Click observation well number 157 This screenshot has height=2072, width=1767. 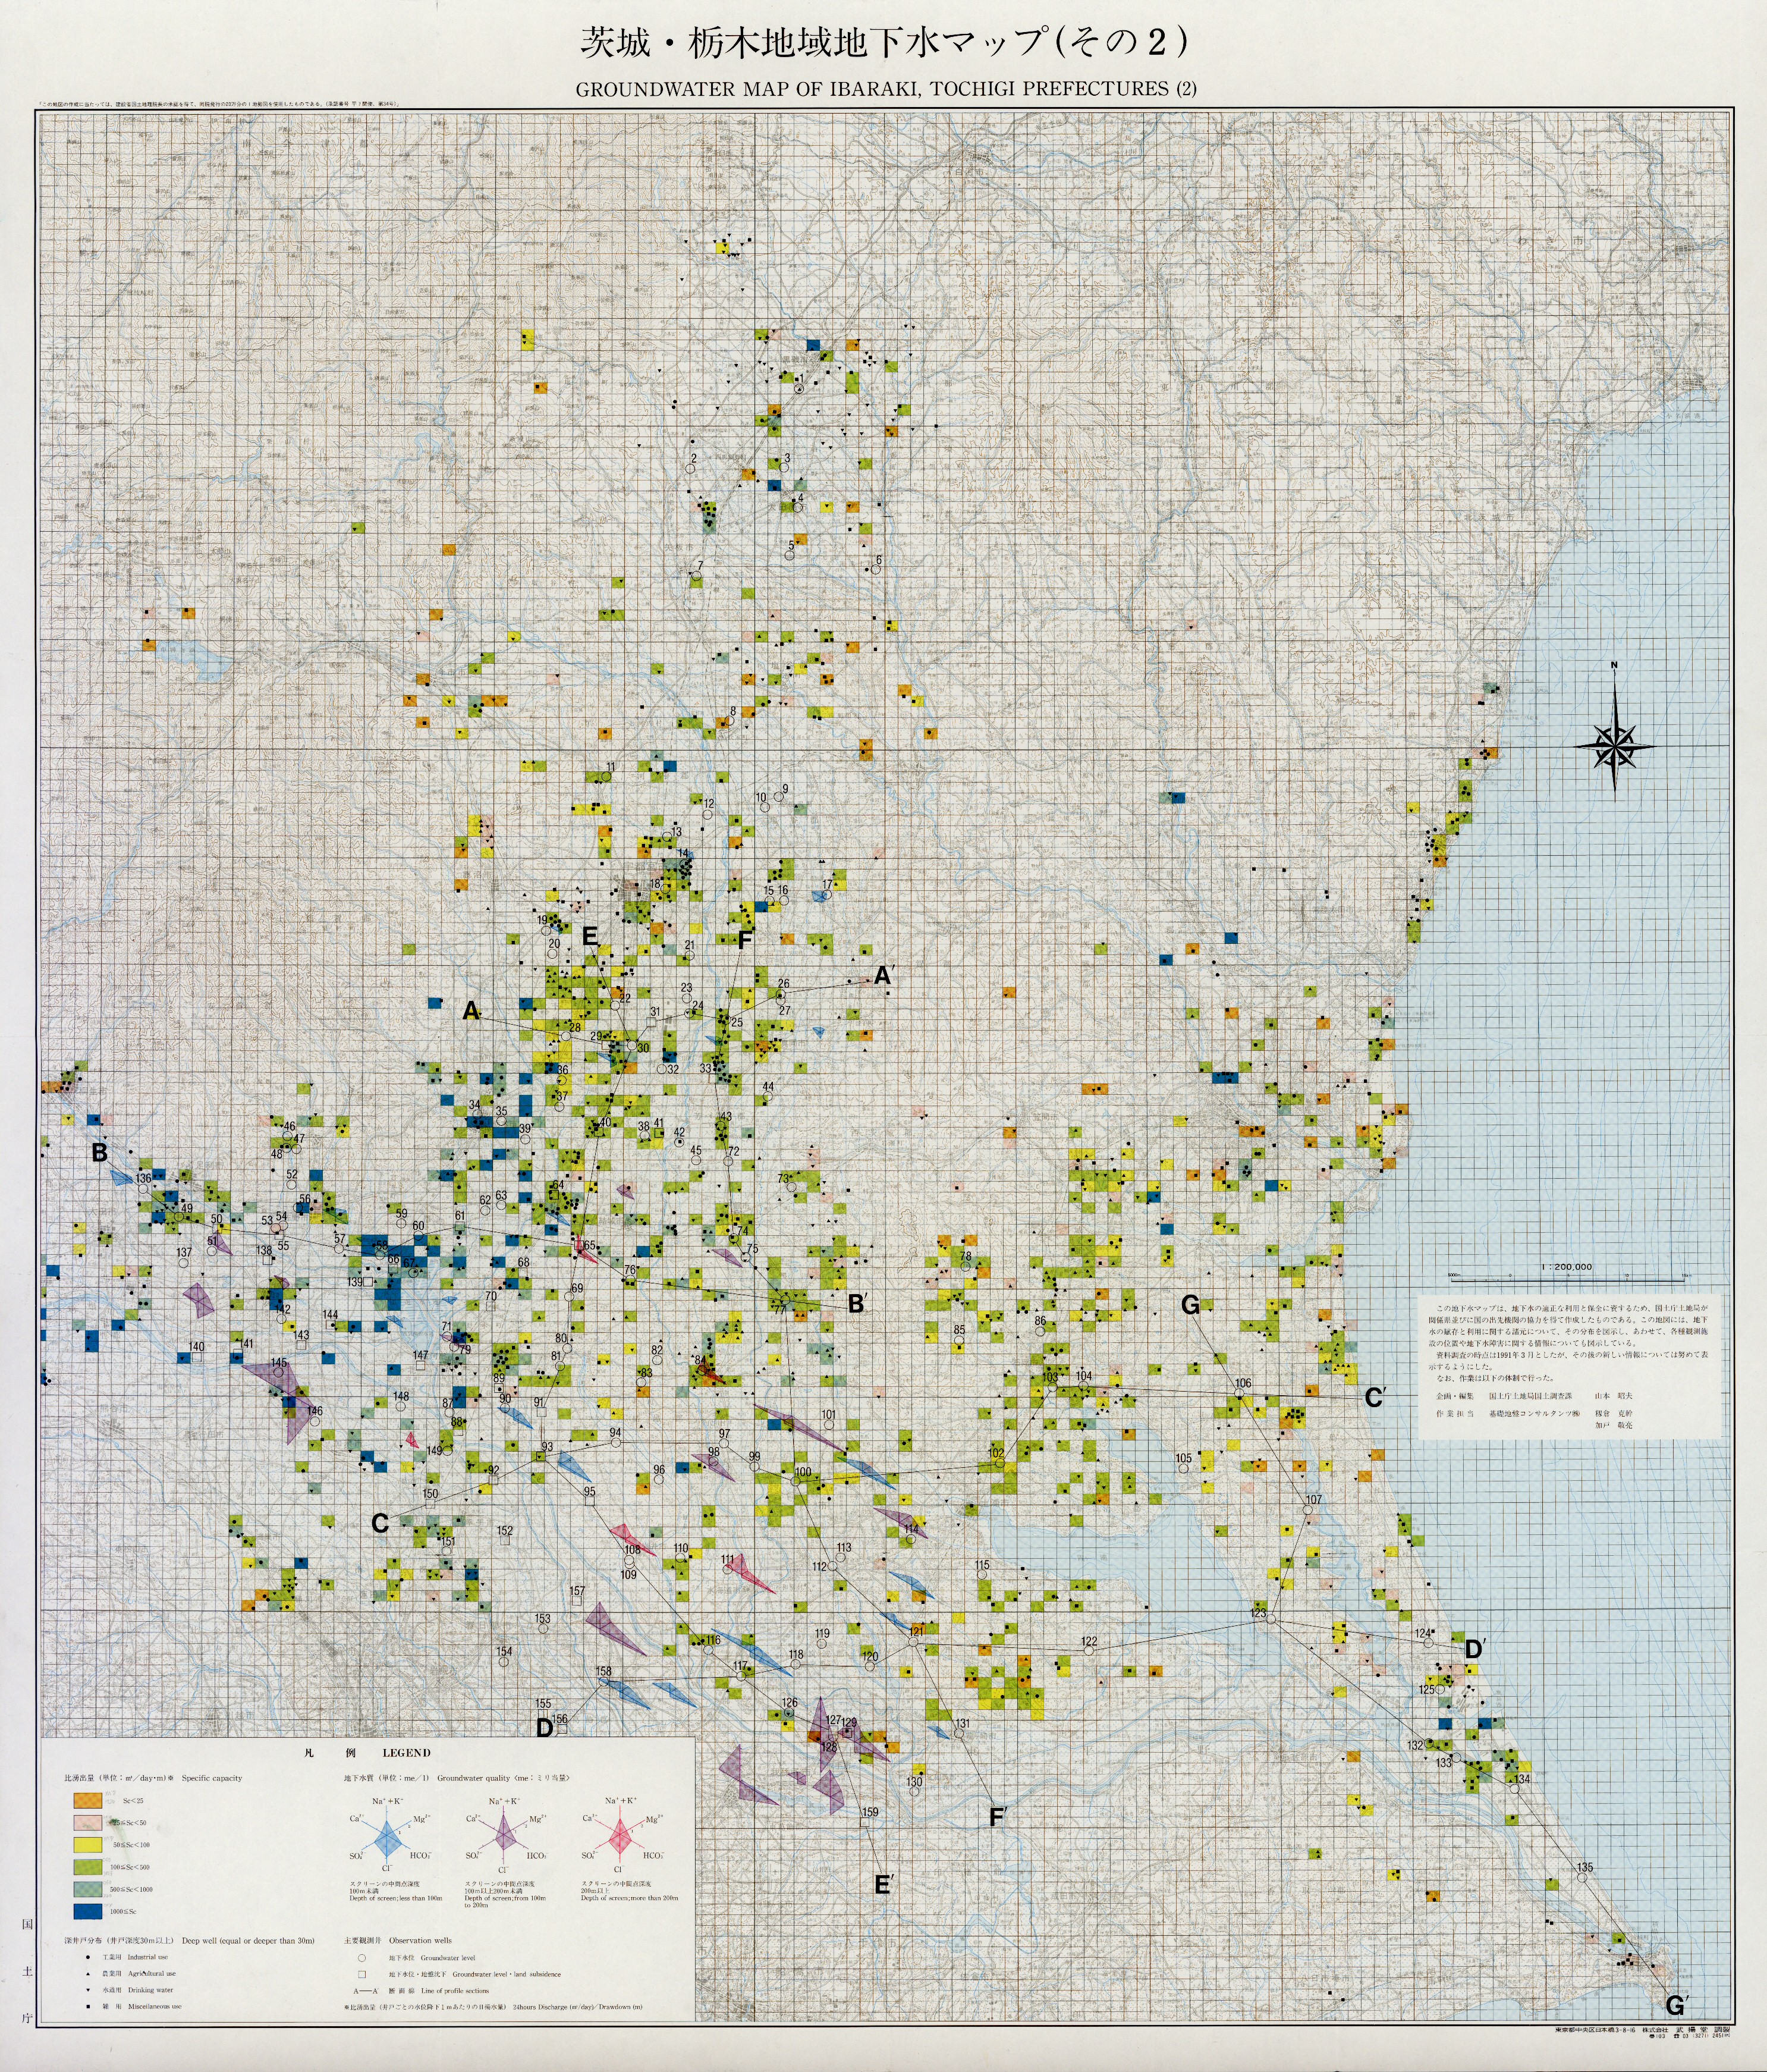click(x=577, y=1591)
